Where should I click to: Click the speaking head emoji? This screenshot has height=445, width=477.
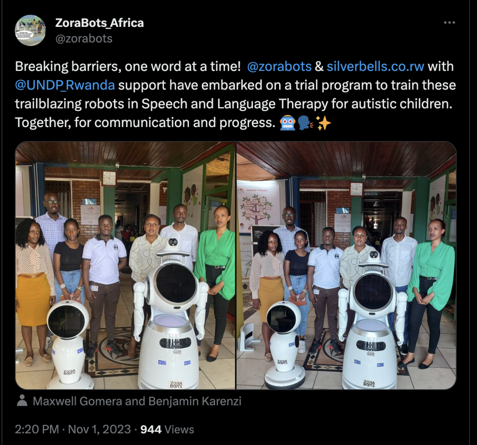tap(306, 123)
